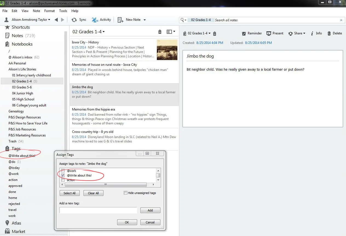The image size is (346, 236).
Task: Open the New Note dropdown arrow
Action: point(145,20)
